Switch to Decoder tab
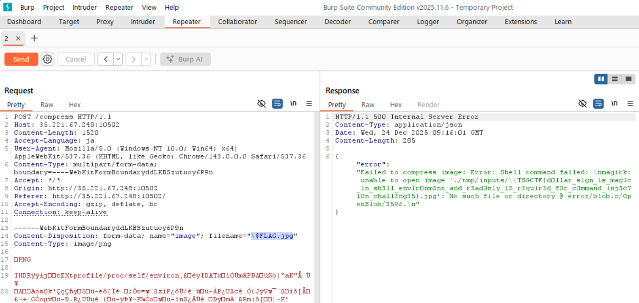639x303 pixels. [x=338, y=22]
